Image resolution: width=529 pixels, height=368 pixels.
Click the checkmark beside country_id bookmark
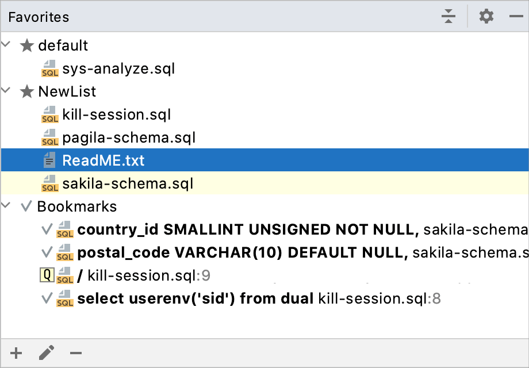click(x=47, y=230)
